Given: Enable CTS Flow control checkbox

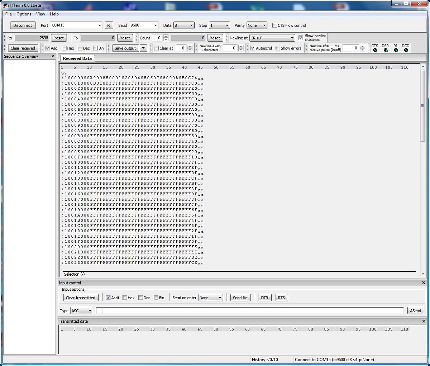Looking at the screenshot, I should (x=275, y=25).
